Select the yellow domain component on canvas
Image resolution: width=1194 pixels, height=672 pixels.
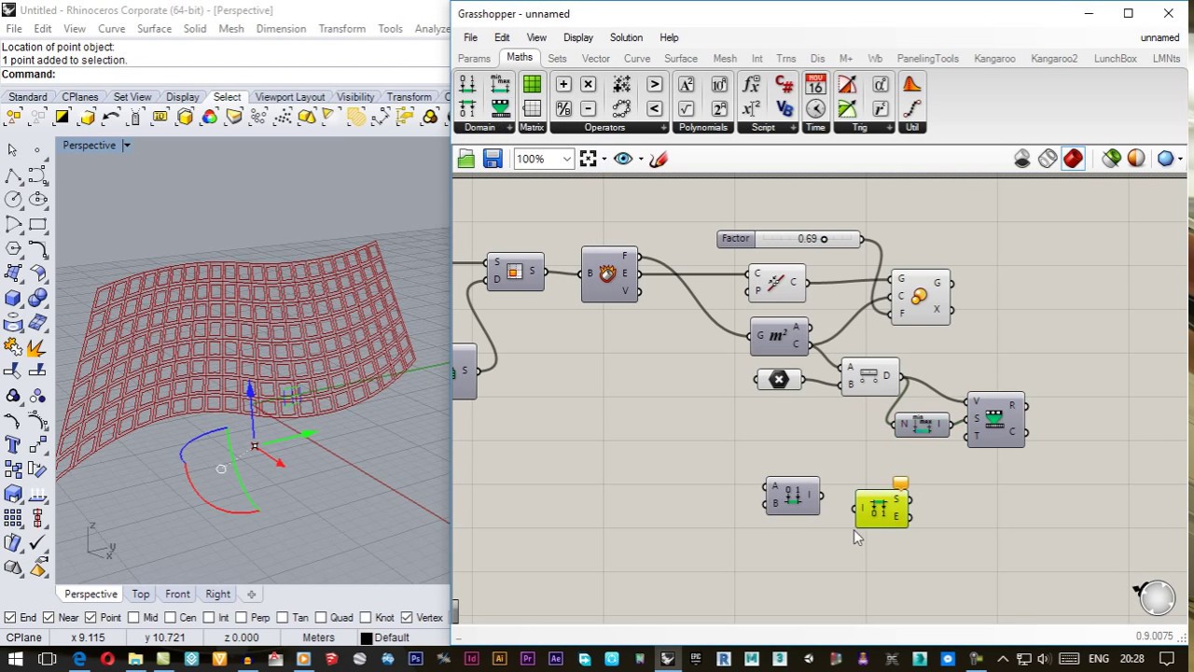click(x=882, y=510)
